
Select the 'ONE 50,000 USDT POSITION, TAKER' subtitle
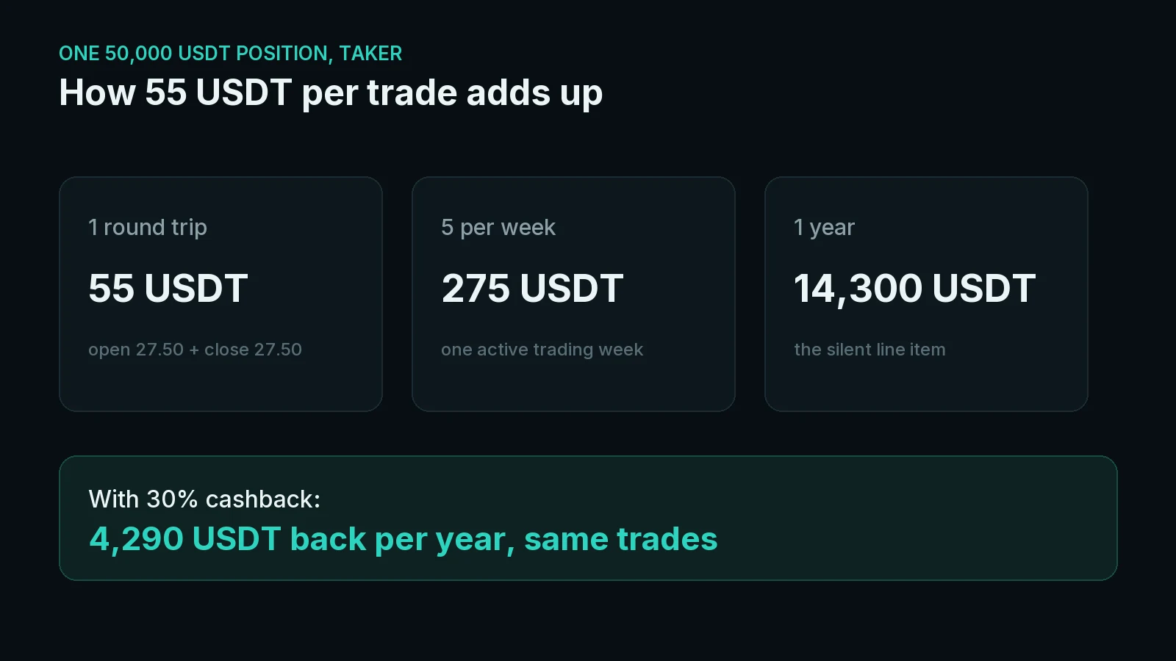coord(230,54)
